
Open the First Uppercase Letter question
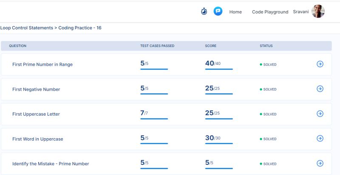[36, 114]
